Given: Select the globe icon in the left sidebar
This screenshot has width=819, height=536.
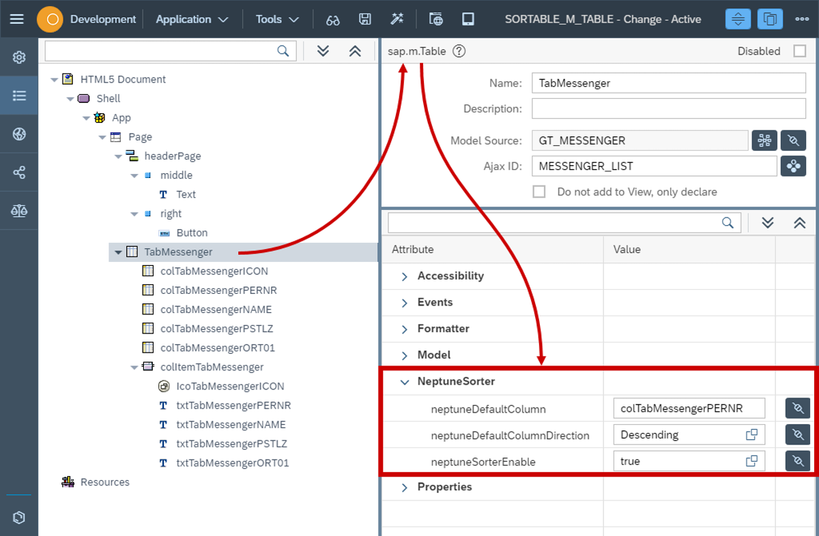Looking at the screenshot, I should click(18, 134).
